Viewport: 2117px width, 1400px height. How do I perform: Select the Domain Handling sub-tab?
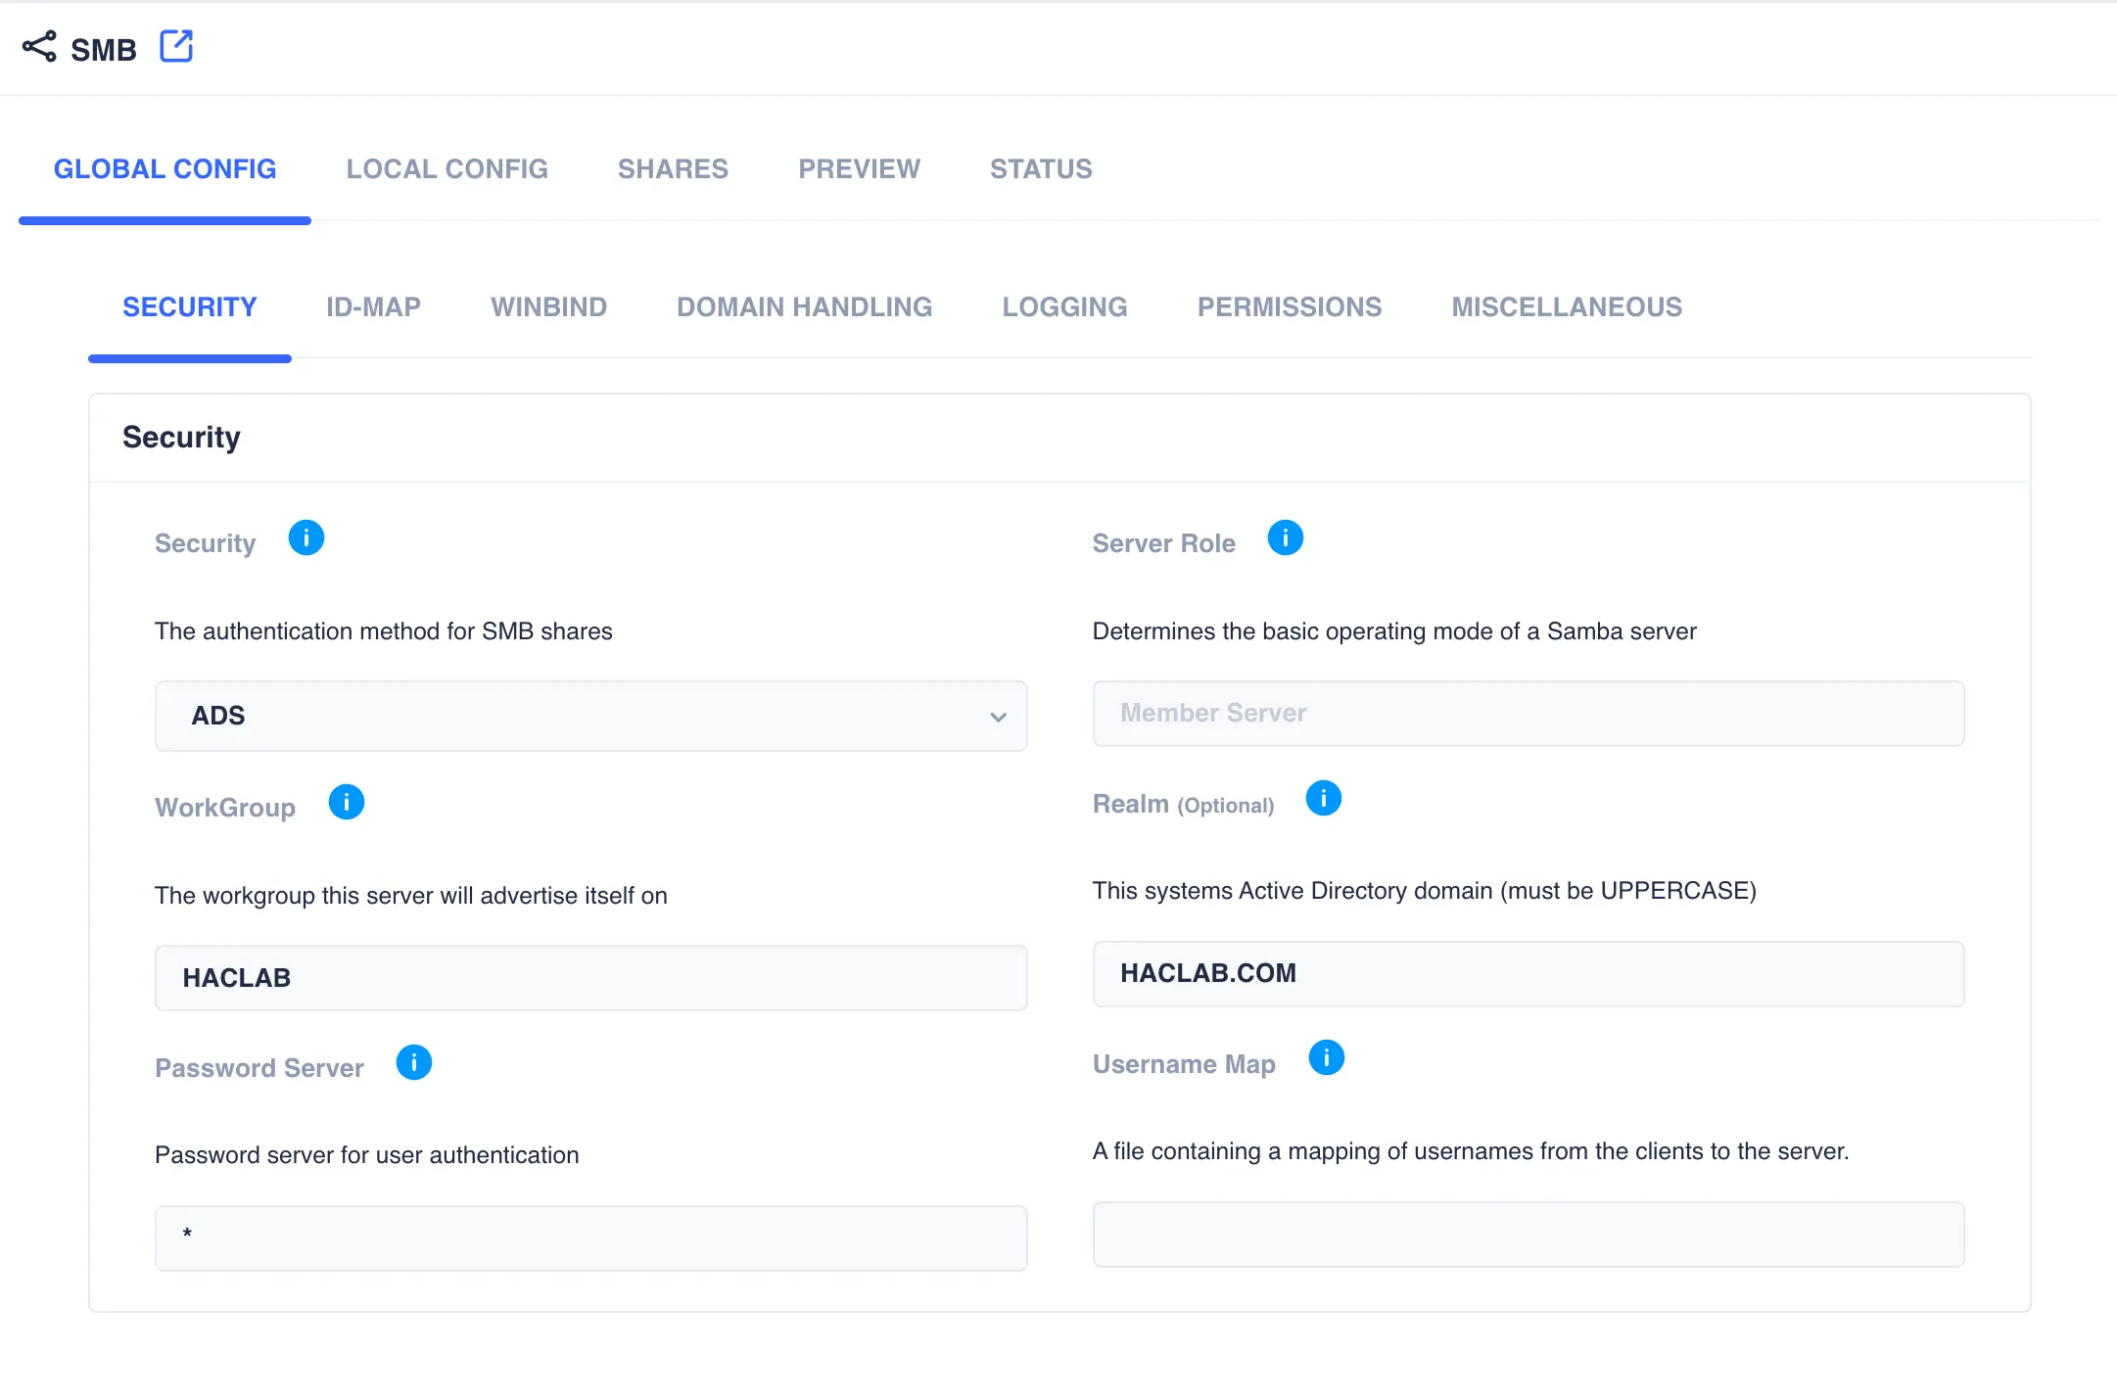(803, 306)
